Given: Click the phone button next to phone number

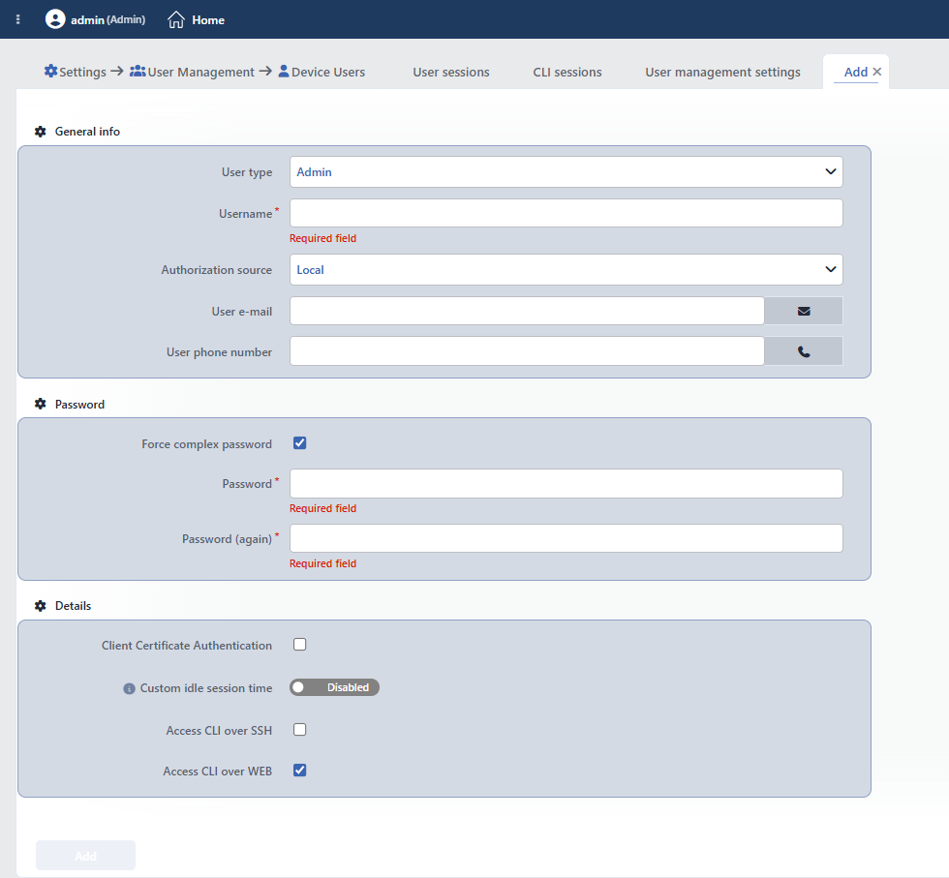Looking at the screenshot, I should click(x=803, y=351).
